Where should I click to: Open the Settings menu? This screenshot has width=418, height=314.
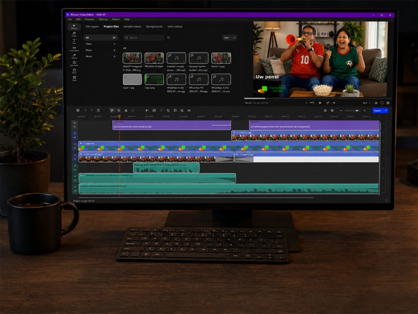(103, 19)
